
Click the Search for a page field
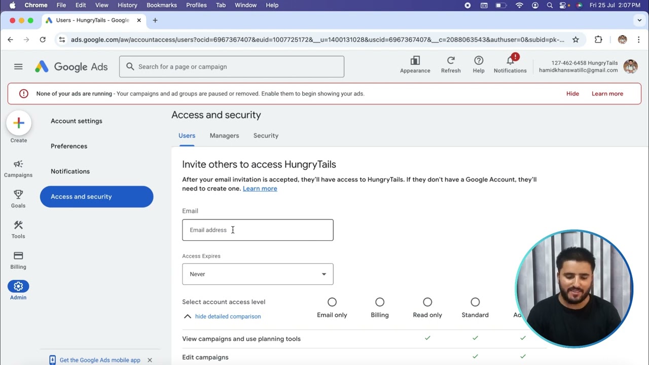click(232, 66)
